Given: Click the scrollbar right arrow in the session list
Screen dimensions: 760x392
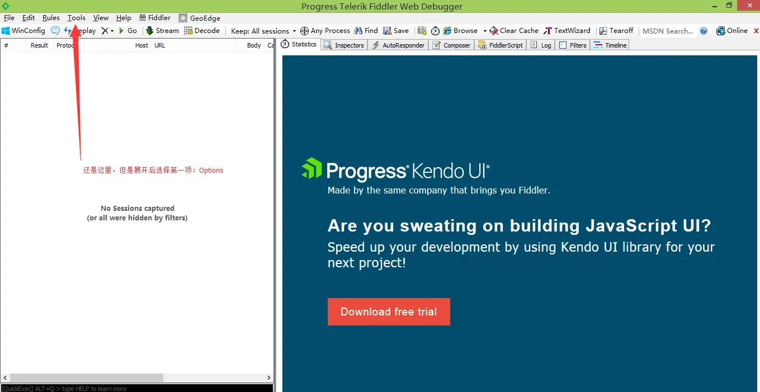Looking at the screenshot, I should (x=268, y=378).
